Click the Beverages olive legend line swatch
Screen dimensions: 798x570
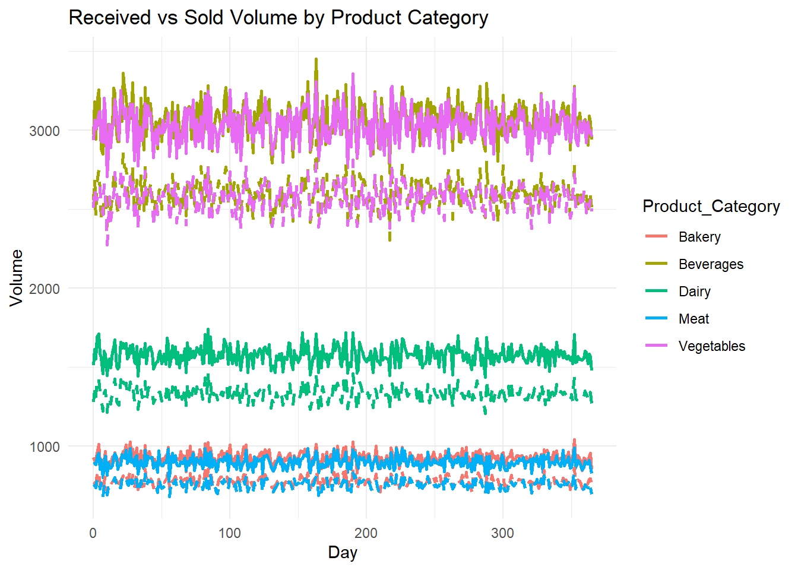point(656,264)
